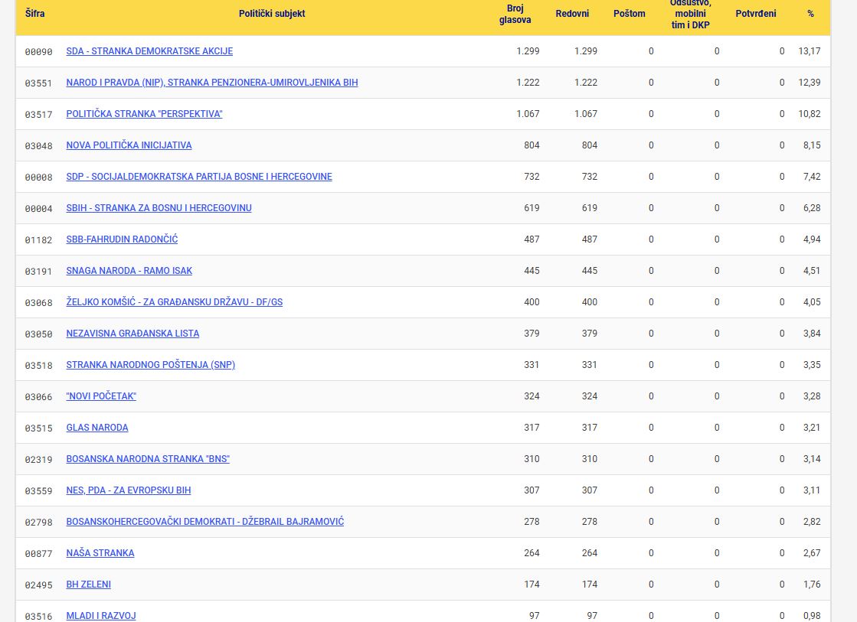The image size is (857, 622).
Task: Click Stranka Narodnog Poštenja (SNP) link
Action: tap(150, 365)
